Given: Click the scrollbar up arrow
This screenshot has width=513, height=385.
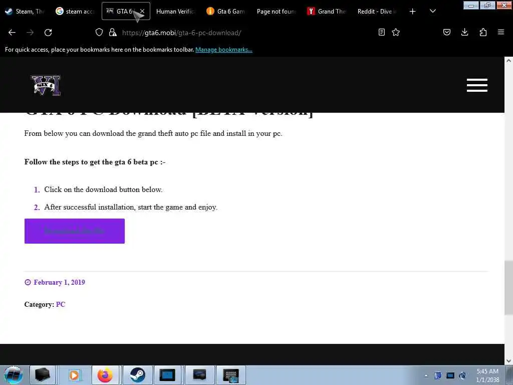Looking at the screenshot, I should [x=508, y=61].
